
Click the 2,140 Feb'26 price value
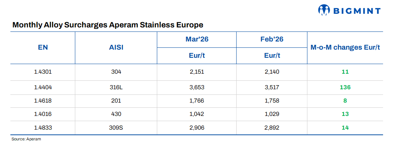pos(272,71)
